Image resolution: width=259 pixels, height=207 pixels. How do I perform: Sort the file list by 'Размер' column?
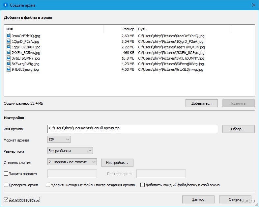click(120, 29)
